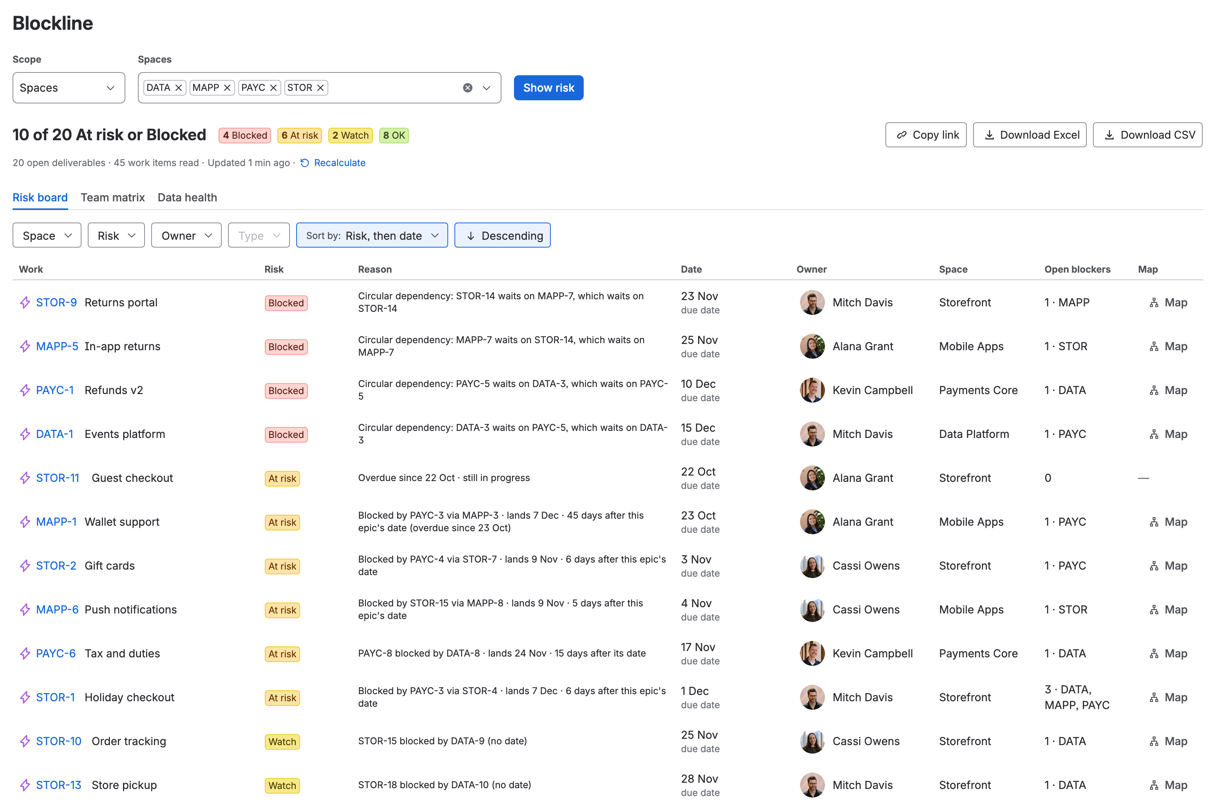Toggle the Descending sort order button
1216x807 pixels.
(502, 235)
